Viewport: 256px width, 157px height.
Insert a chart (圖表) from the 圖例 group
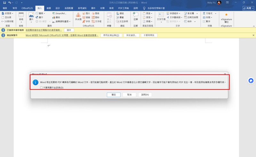56,18
